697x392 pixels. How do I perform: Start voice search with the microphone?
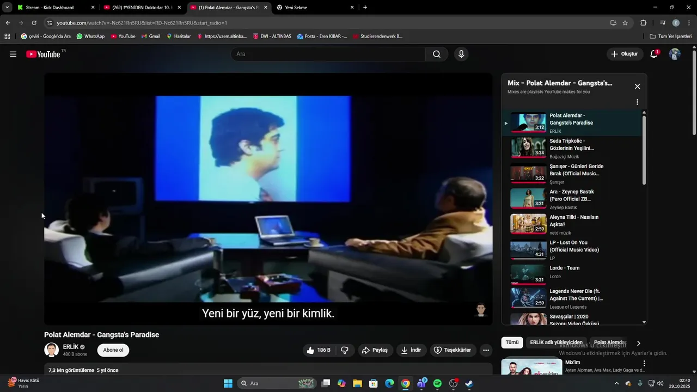pos(461,54)
